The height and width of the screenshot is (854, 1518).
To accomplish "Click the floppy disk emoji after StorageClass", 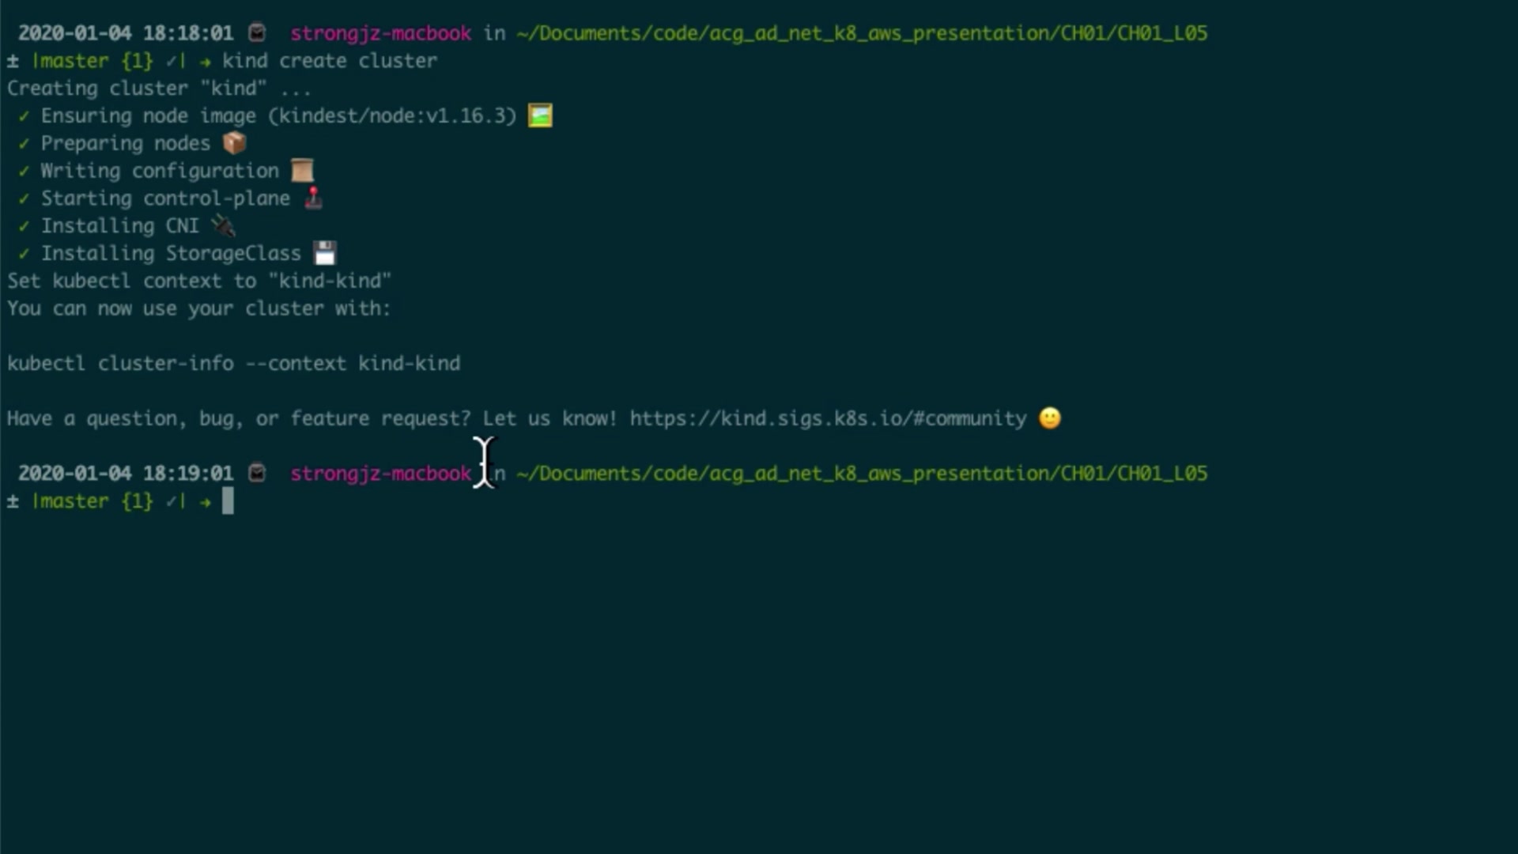I will coord(325,253).
